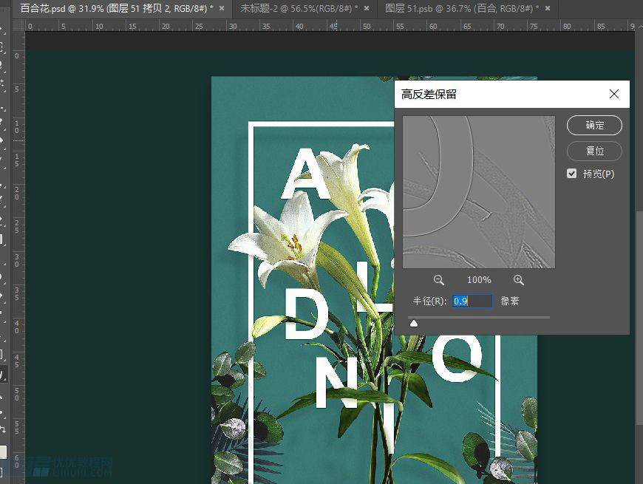
Task: Close the 高反差保留 dialog with X
Action: tap(613, 94)
